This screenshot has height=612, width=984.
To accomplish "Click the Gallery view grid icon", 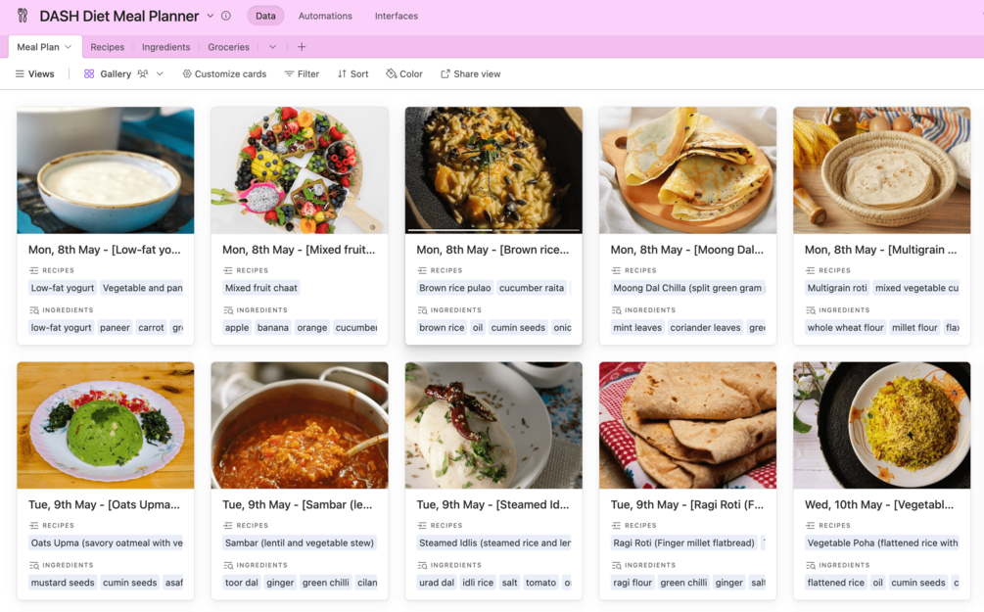I will (89, 73).
